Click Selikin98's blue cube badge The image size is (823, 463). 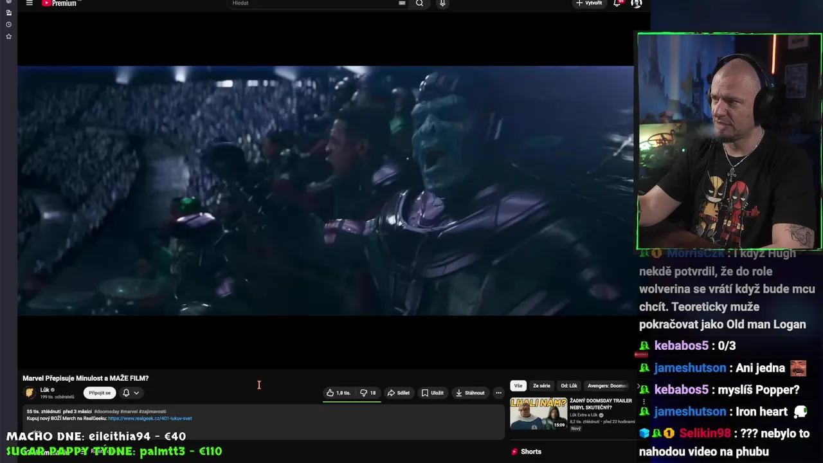644,433
